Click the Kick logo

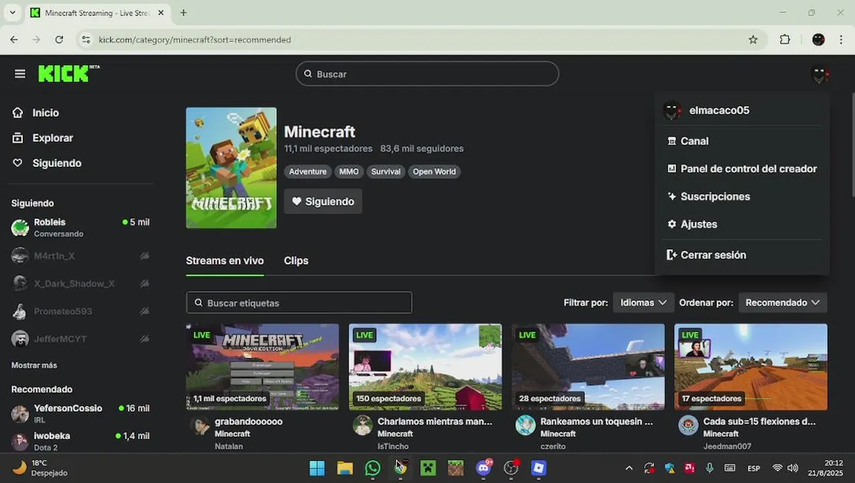point(69,73)
